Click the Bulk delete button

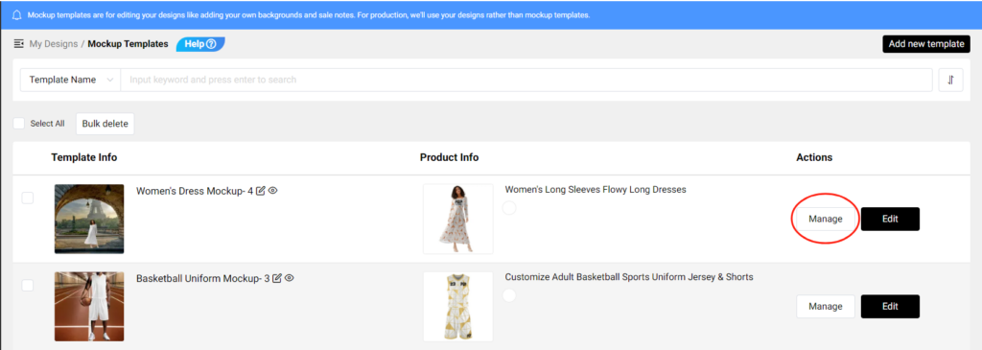coord(105,124)
